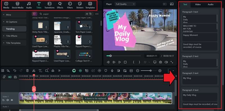This screenshot has height=111, width=225.
Task: Show more timeline tools double-chevron
Action: pyautogui.click(x=59, y=71)
